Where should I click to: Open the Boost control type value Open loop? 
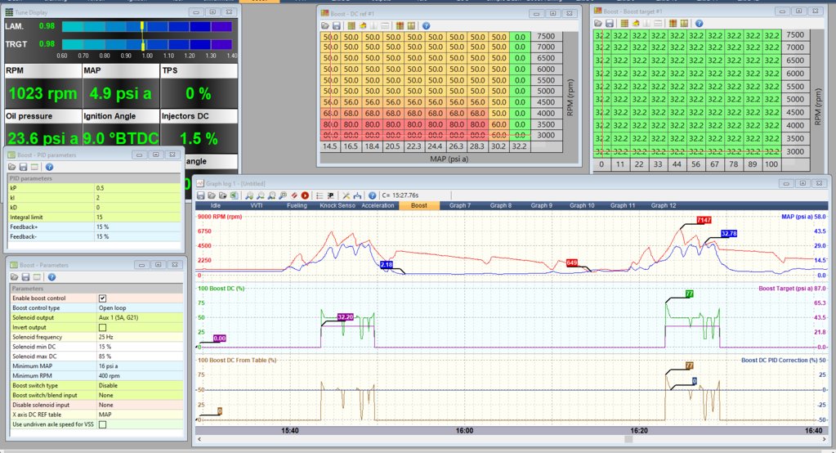tap(140, 308)
